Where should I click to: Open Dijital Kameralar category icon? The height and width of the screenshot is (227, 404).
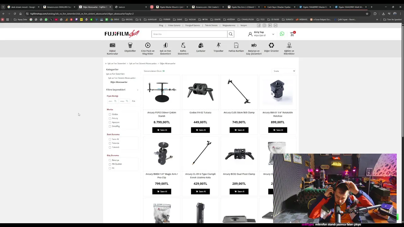112,45
